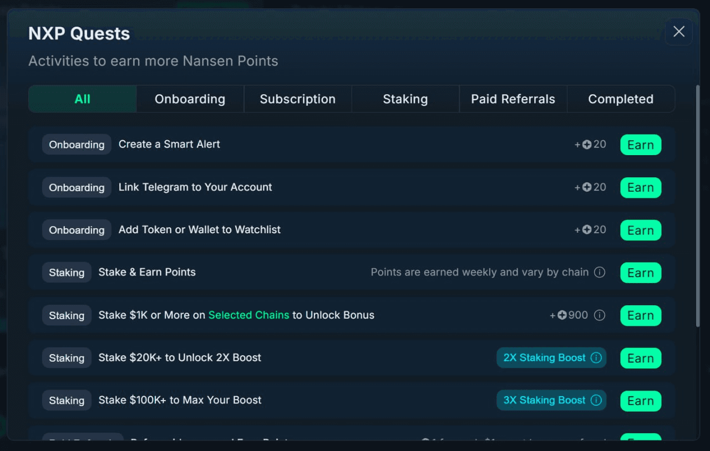Screen dimensions: 710x451
Task: Close the NXP Quests dialog
Action: click(679, 32)
